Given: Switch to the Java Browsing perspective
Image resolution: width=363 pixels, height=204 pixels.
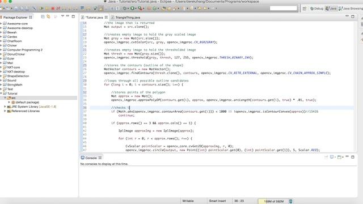Looking at the screenshot, I should [351, 8].
